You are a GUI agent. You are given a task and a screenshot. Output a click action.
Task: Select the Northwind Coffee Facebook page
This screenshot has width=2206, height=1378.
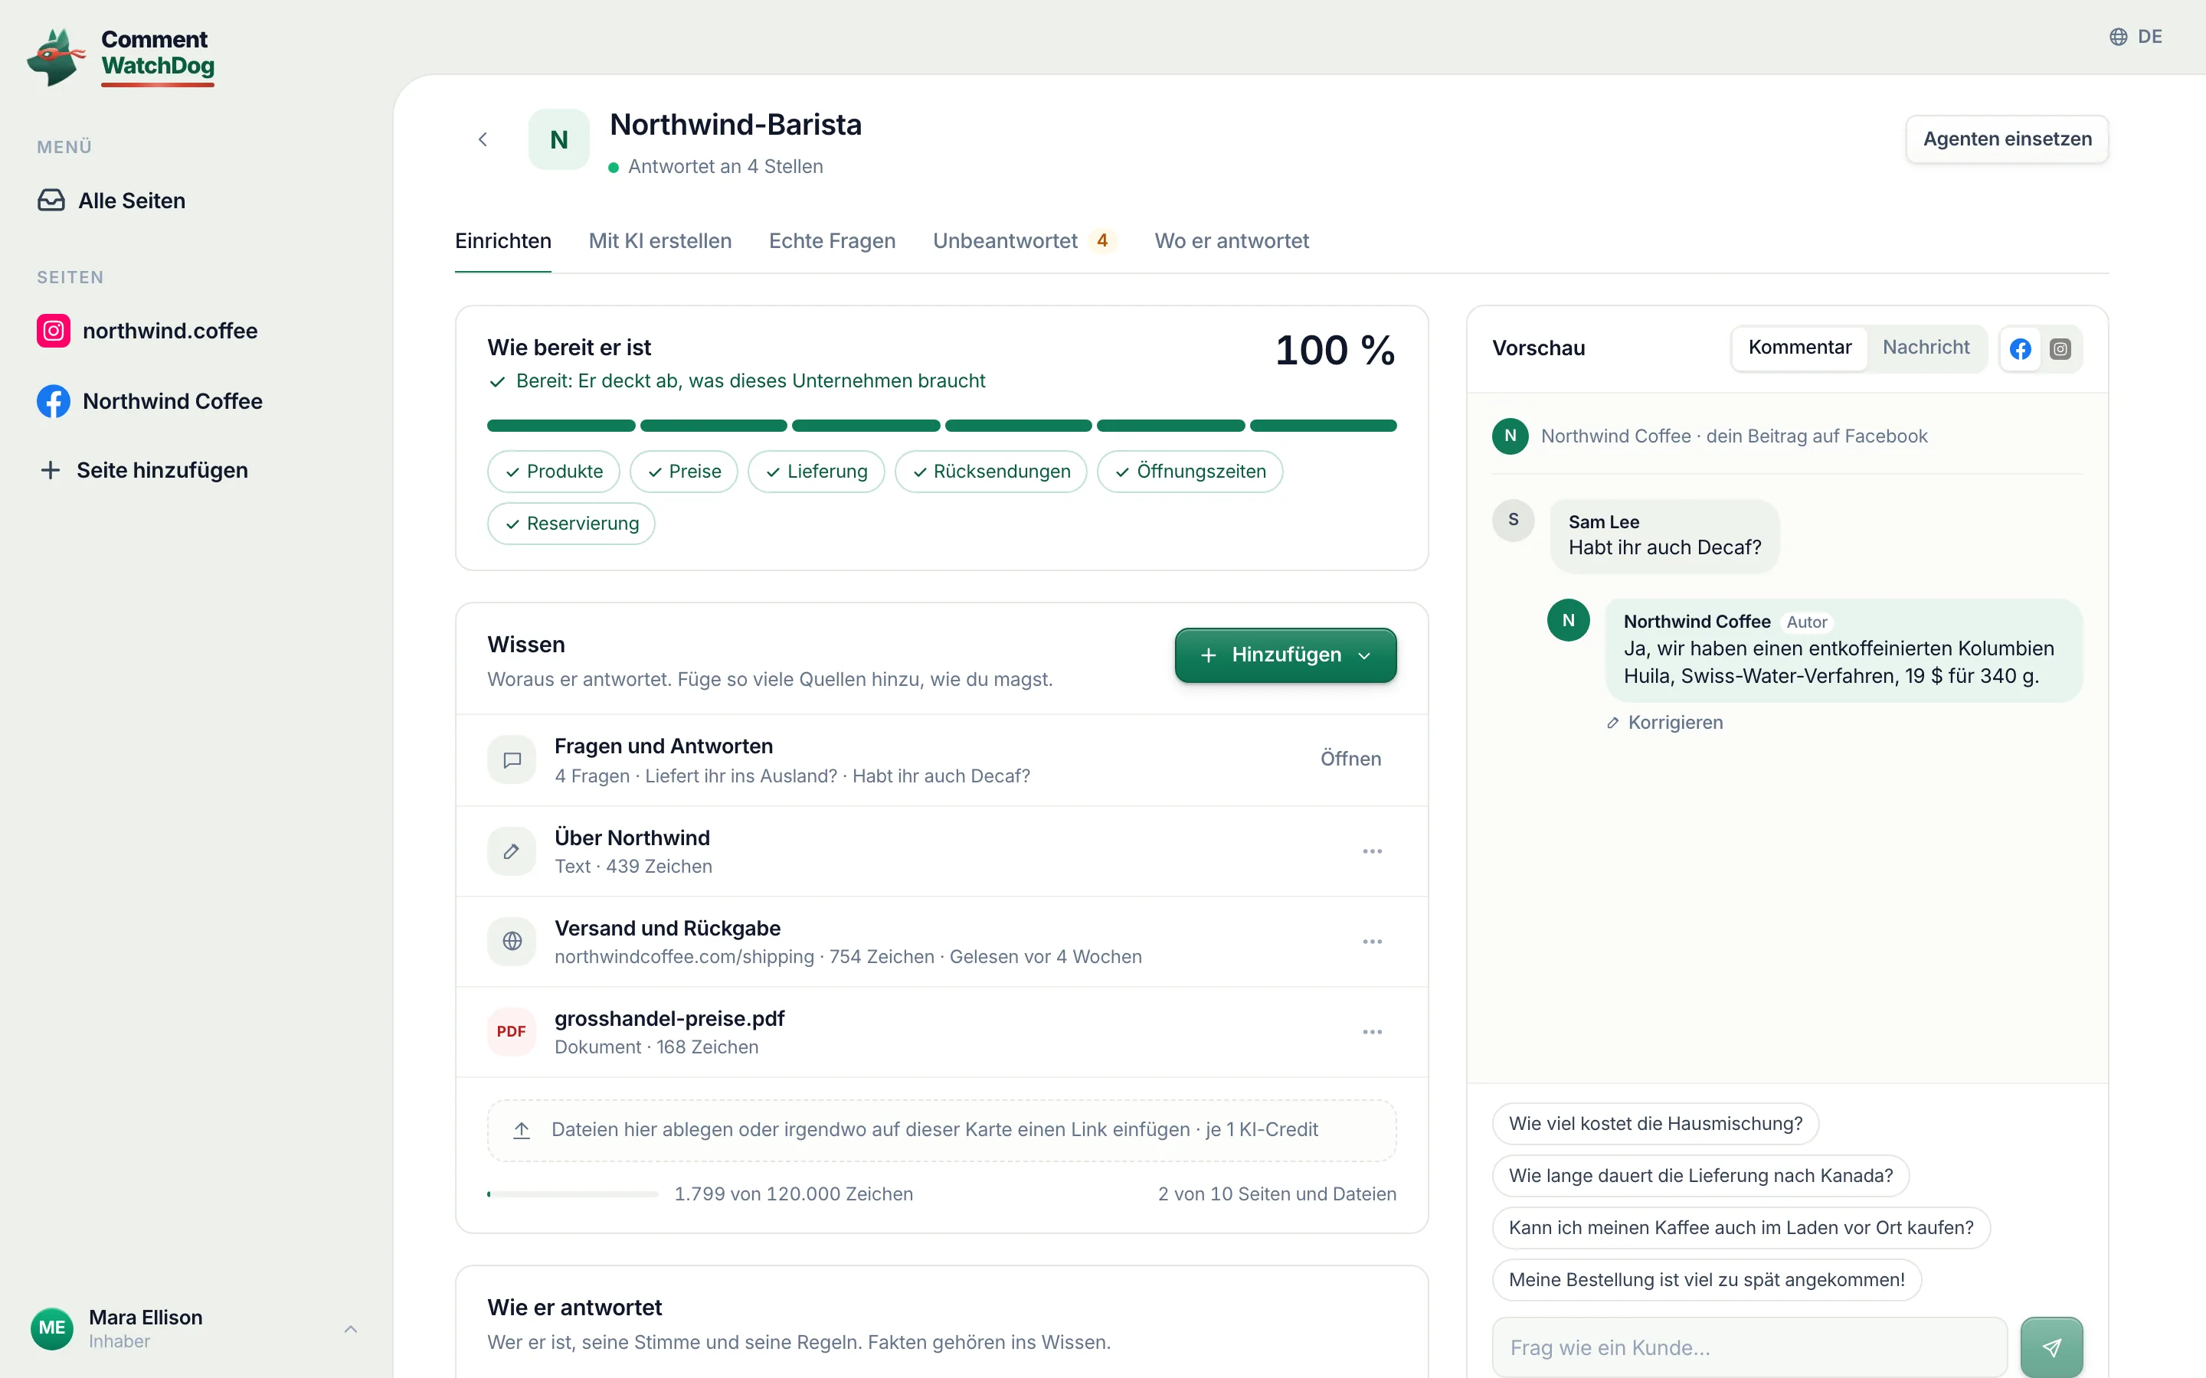coord(149,401)
